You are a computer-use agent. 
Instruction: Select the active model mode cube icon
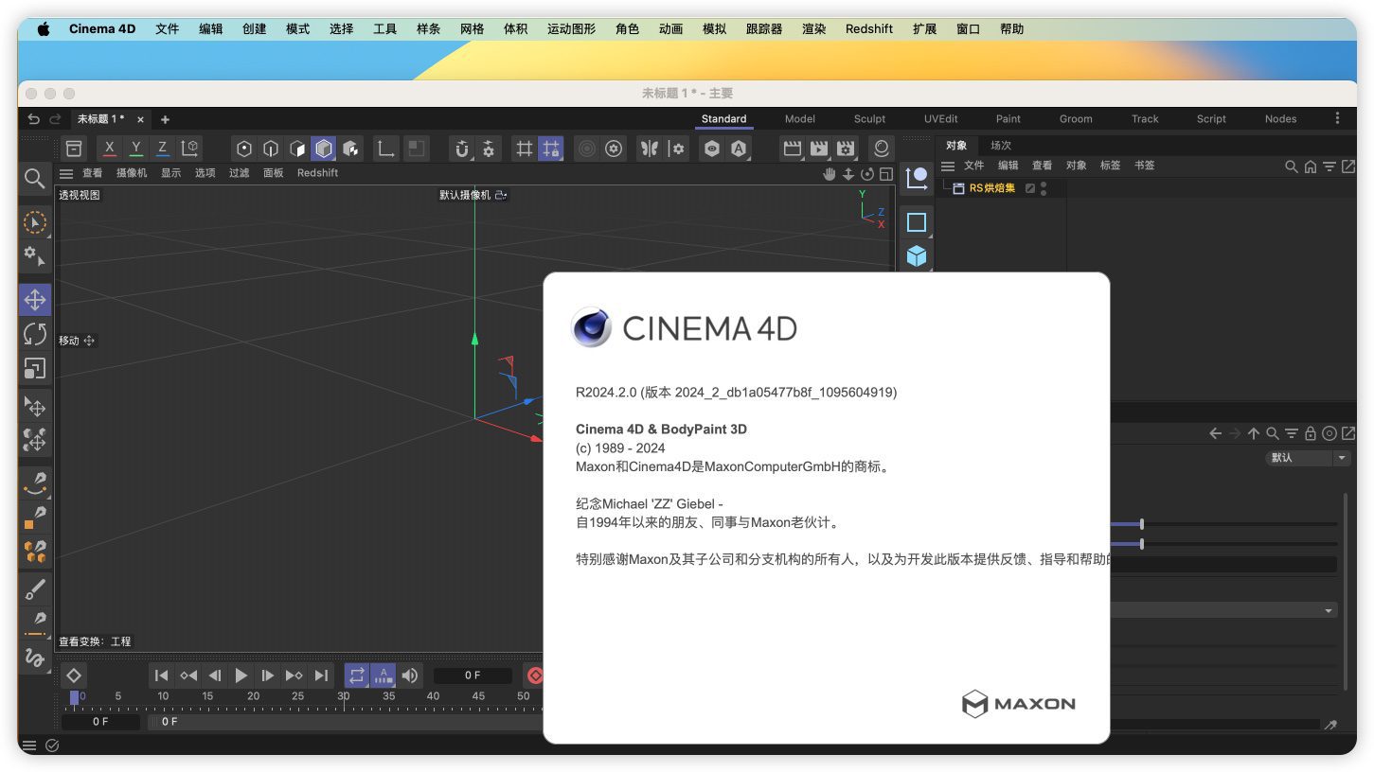point(324,149)
